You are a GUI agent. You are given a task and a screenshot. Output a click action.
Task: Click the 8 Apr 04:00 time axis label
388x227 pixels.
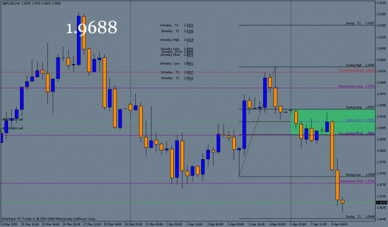[340, 225]
